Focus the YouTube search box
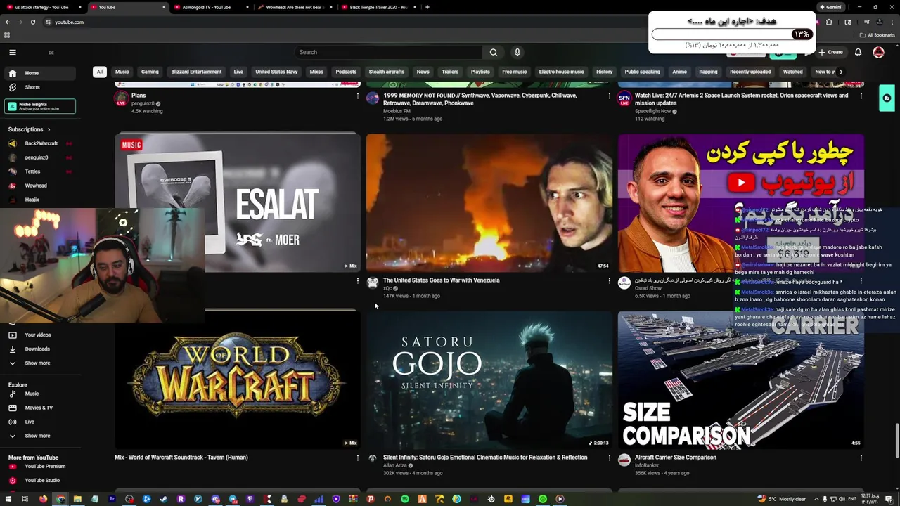Image resolution: width=900 pixels, height=506 pixels. [x=389, y=52]
